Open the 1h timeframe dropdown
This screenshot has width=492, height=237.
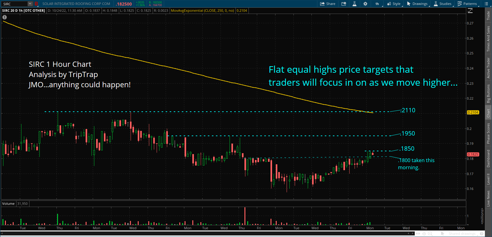click(x=378, y=4)
